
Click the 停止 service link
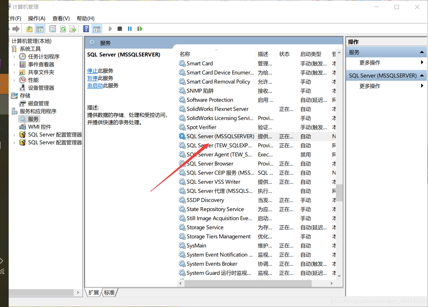pos(92,71)
